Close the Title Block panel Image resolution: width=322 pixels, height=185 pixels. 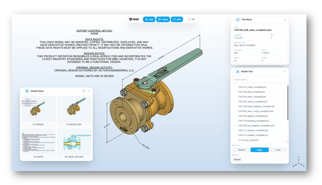click(285, 19)
